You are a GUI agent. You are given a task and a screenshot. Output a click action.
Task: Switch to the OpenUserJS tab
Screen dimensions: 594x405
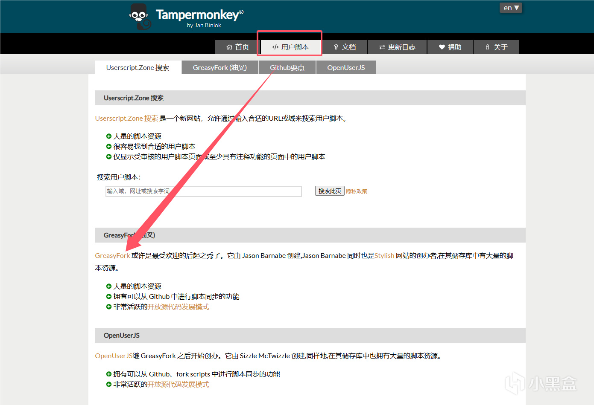pos(346,67)
